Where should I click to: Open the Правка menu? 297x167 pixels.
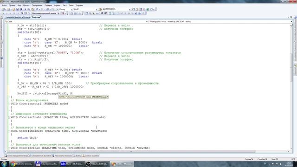(12, 6)
